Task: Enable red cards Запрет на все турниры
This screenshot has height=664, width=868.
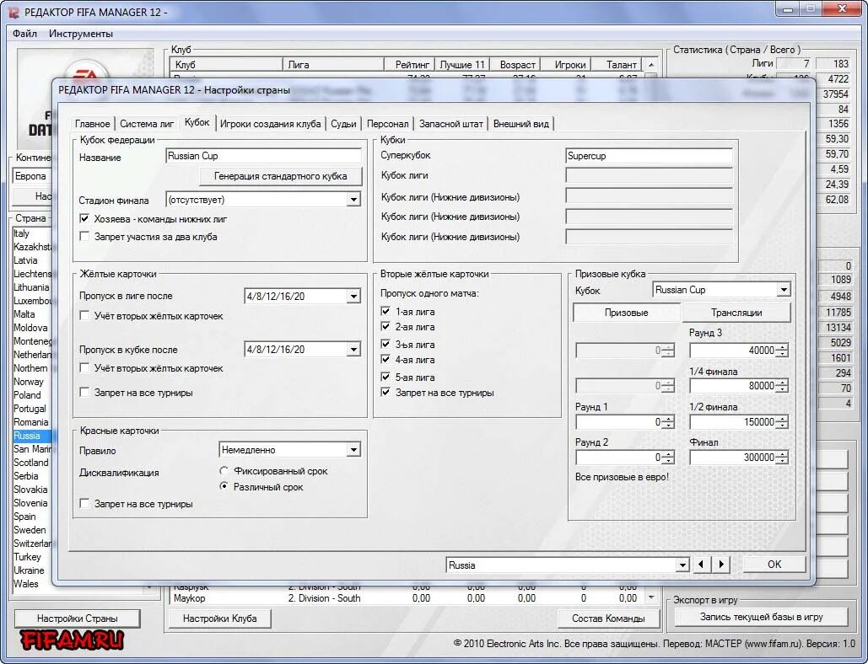Action: coord(84,504)
